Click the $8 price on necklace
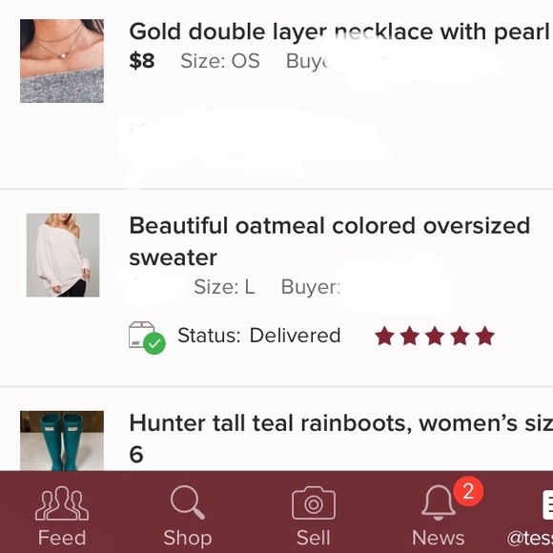 [142, 61]
